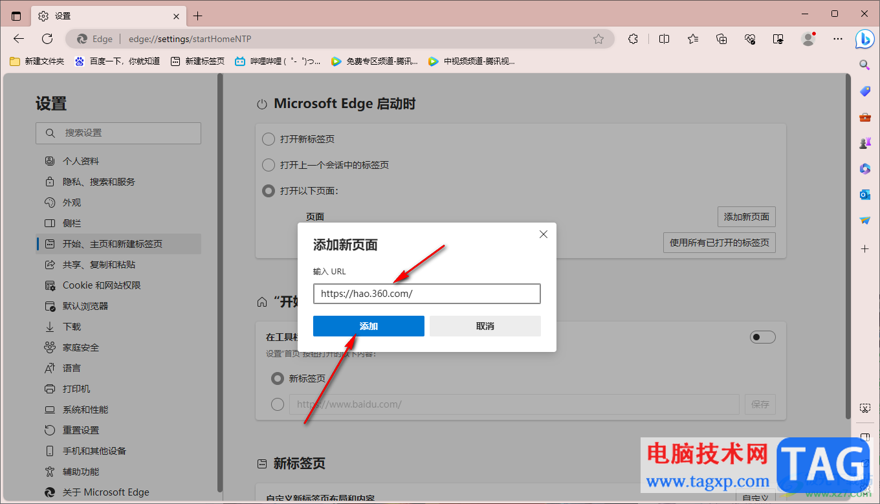The image size is (880, 504).
Task: Go to 辅助功能 settings
Action: 118,472
